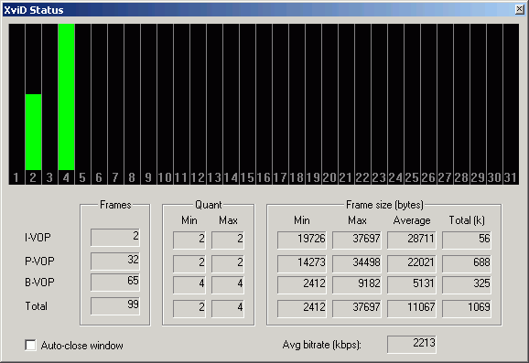
Task: Click P-VOP max frame size 34498
Action: click(357, 263)
